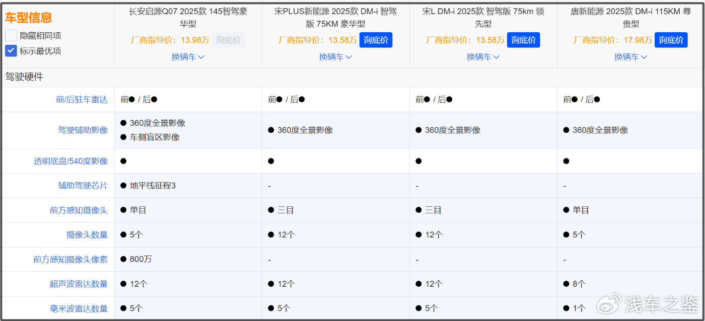The image size is (705, 321).
Task: Open the 摄像头数量 link
Action: [x=87, y=235]
